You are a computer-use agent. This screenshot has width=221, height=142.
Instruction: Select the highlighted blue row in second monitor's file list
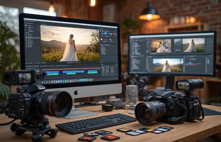click(x=138, y=49)
